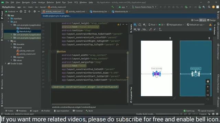Toggle the Resource Manager tool window
Viewport: 220px width, 123px height.
click(2, 32)
